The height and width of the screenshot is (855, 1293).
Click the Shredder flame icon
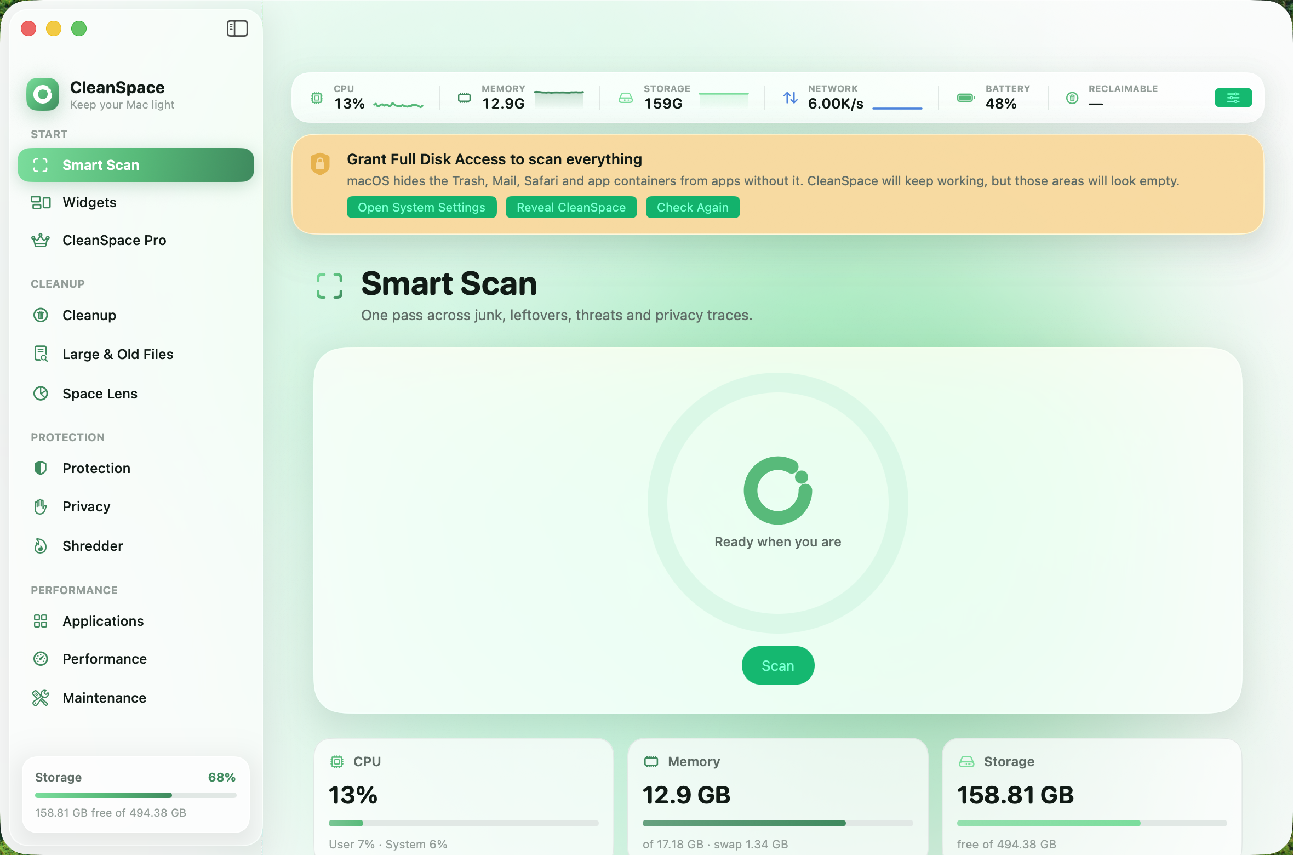click(x=41, y=546)
